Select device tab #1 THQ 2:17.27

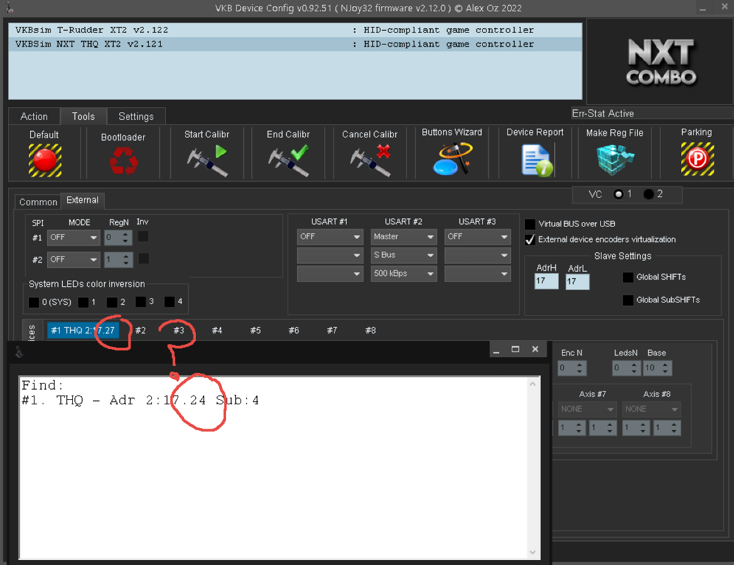click(83, 330)
